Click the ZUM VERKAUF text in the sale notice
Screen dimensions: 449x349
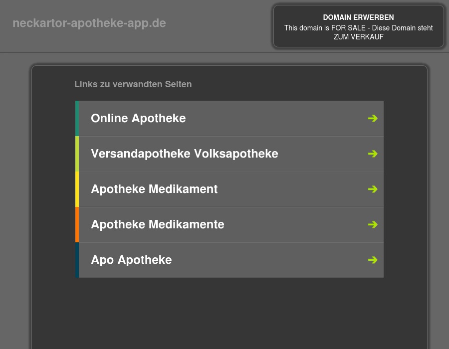coord(358,36)
